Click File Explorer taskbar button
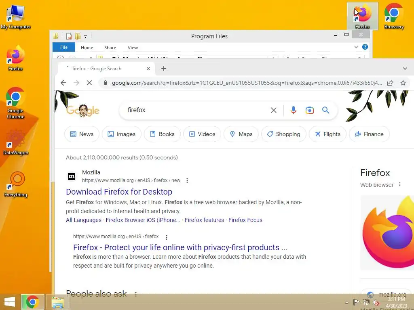414x310 pixels. [x=58, y=302]
